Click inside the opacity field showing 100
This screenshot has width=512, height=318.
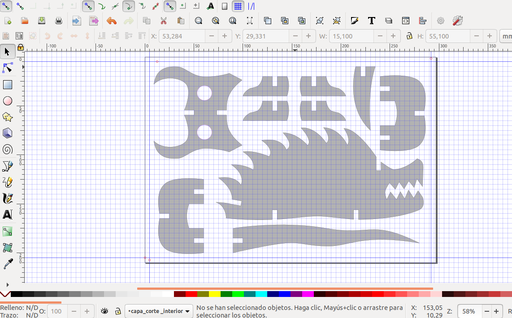pyautogui.click(x=56, y=311)
